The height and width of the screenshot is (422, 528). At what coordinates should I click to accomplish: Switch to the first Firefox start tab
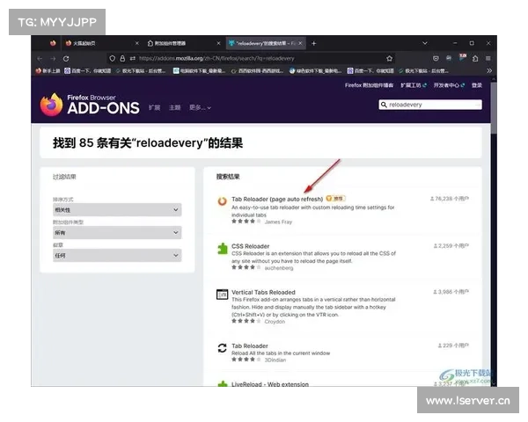point(100,43)
